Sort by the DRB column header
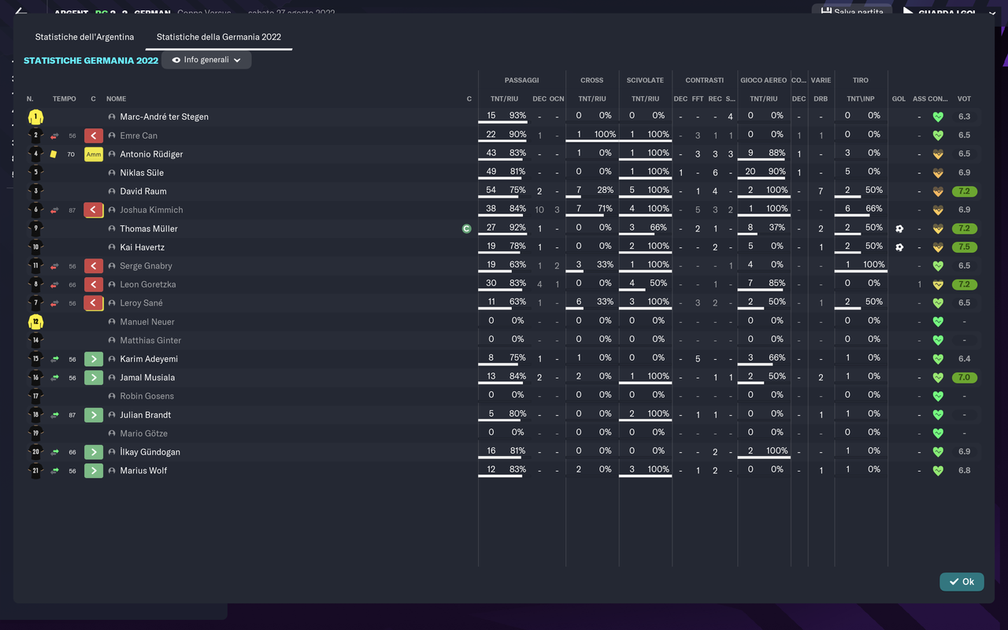This screenshot has width=1008, height=630. point(821,99)
